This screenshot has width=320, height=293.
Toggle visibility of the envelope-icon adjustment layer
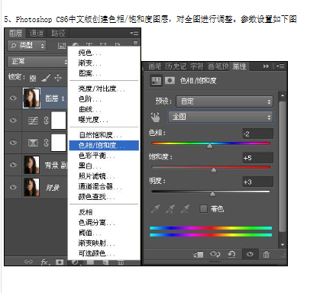[x=13, y=143]
